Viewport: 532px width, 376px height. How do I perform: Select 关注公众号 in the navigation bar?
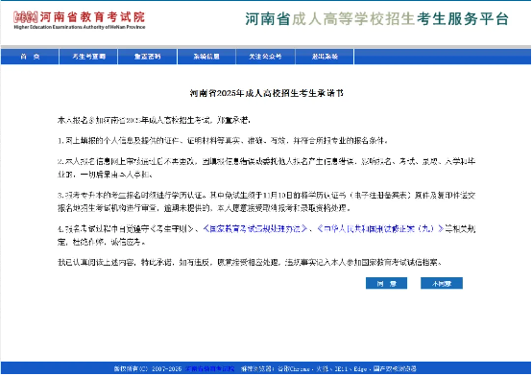pyautogui.click(x=265, y=57)
